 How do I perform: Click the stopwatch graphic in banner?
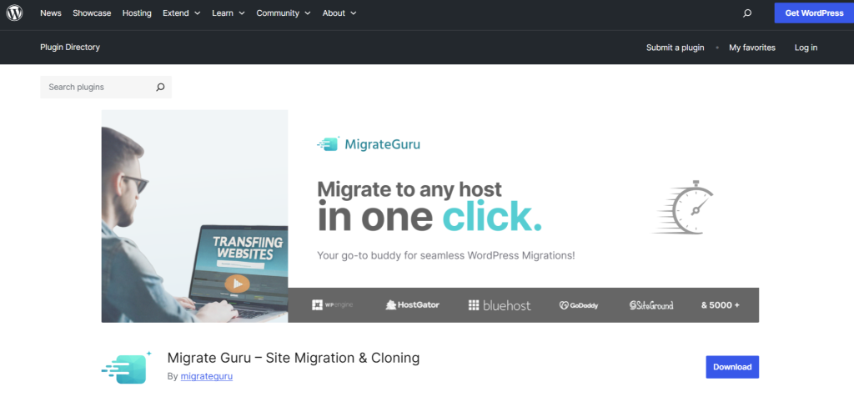tap(682, 208)
